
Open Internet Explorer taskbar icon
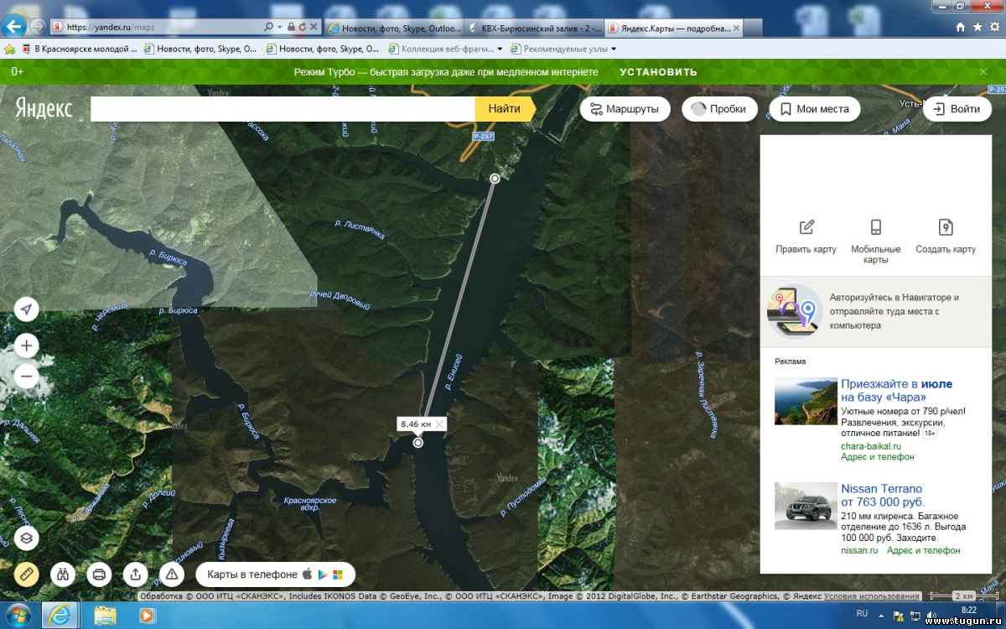pos(60,615)
